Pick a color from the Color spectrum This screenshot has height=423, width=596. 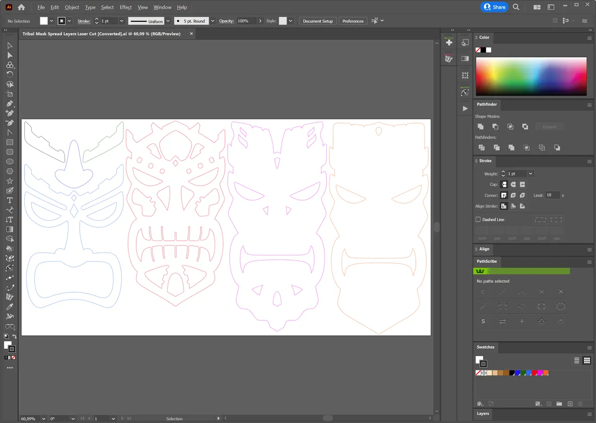pos(531,76)
